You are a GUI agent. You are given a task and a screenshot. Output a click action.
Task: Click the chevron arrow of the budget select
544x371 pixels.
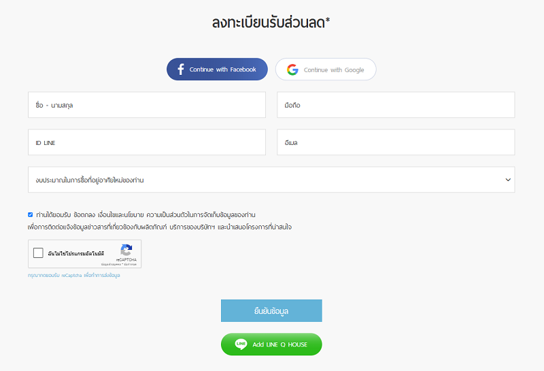(508, 180)
